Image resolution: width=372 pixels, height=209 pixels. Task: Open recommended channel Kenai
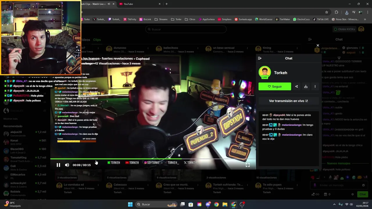coord(25,142)
